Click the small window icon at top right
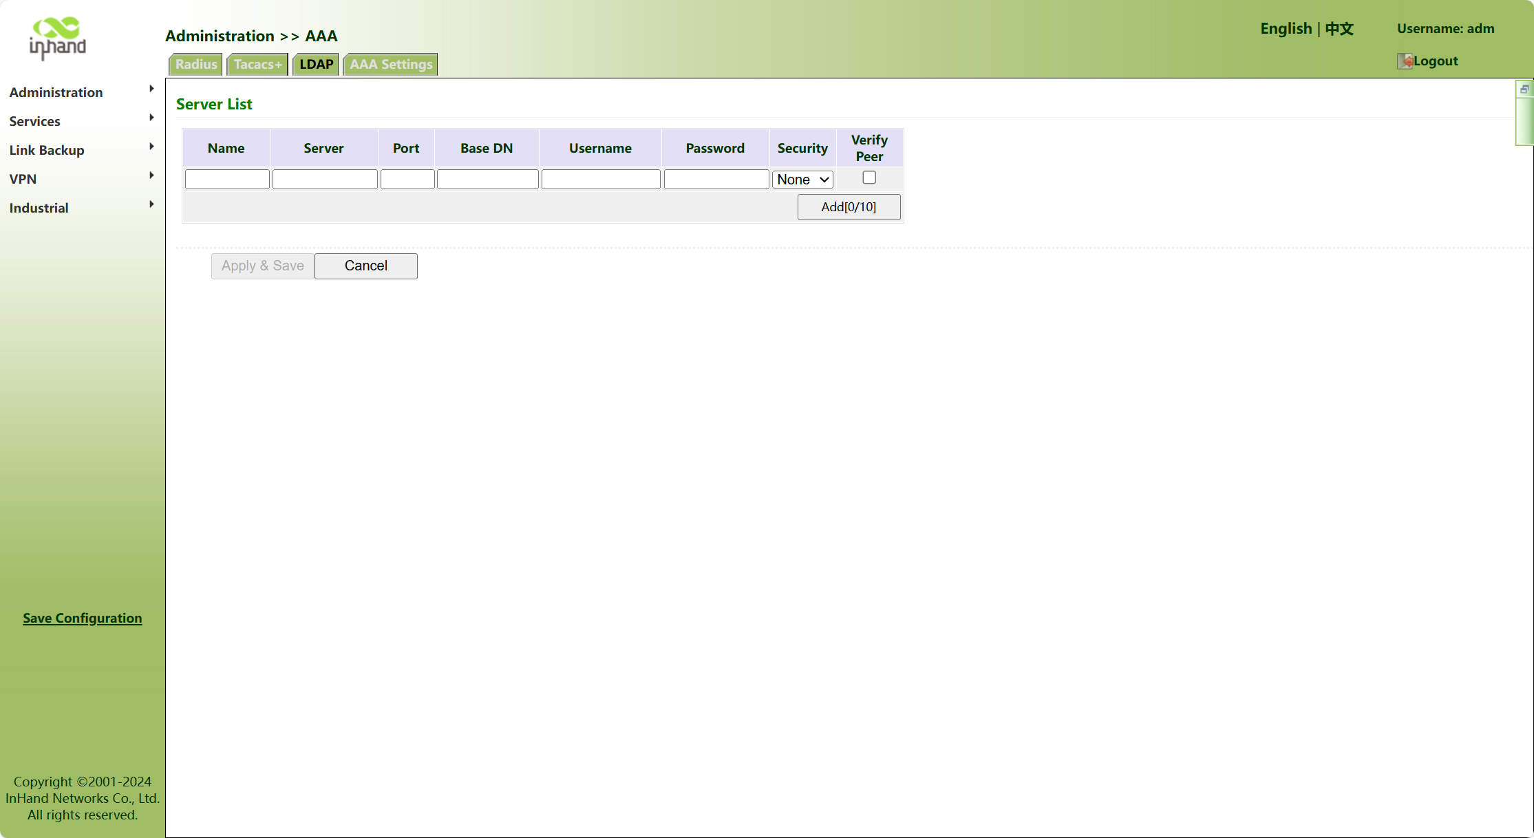The width and height of the screenshot is (1534, 838). tap(1524, 89)
